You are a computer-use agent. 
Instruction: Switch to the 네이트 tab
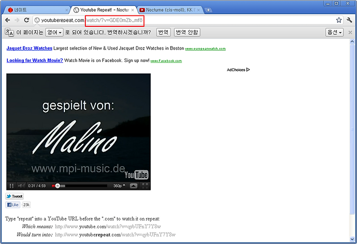(x=36, y=10)
